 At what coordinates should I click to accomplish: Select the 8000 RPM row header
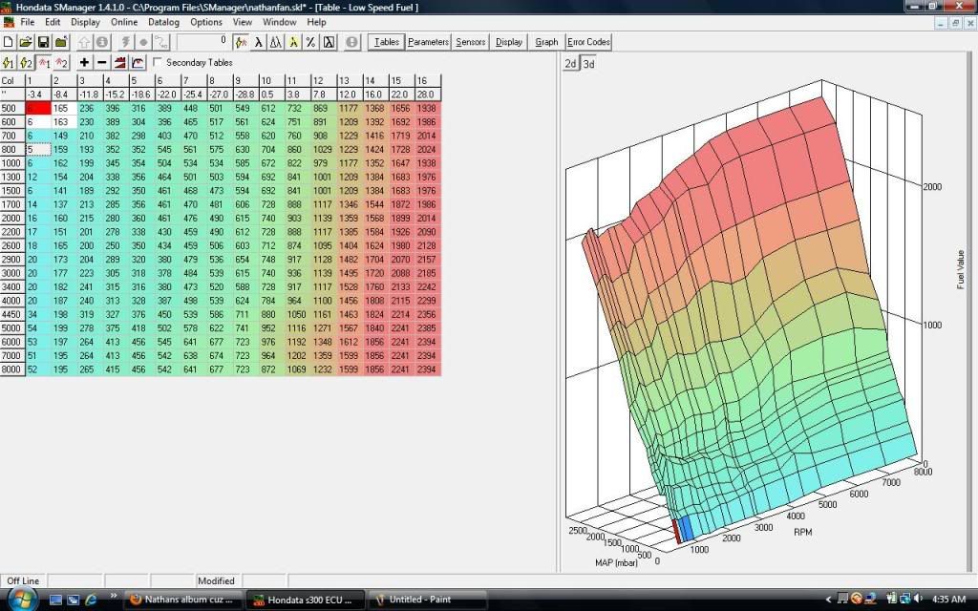(11, 369)
